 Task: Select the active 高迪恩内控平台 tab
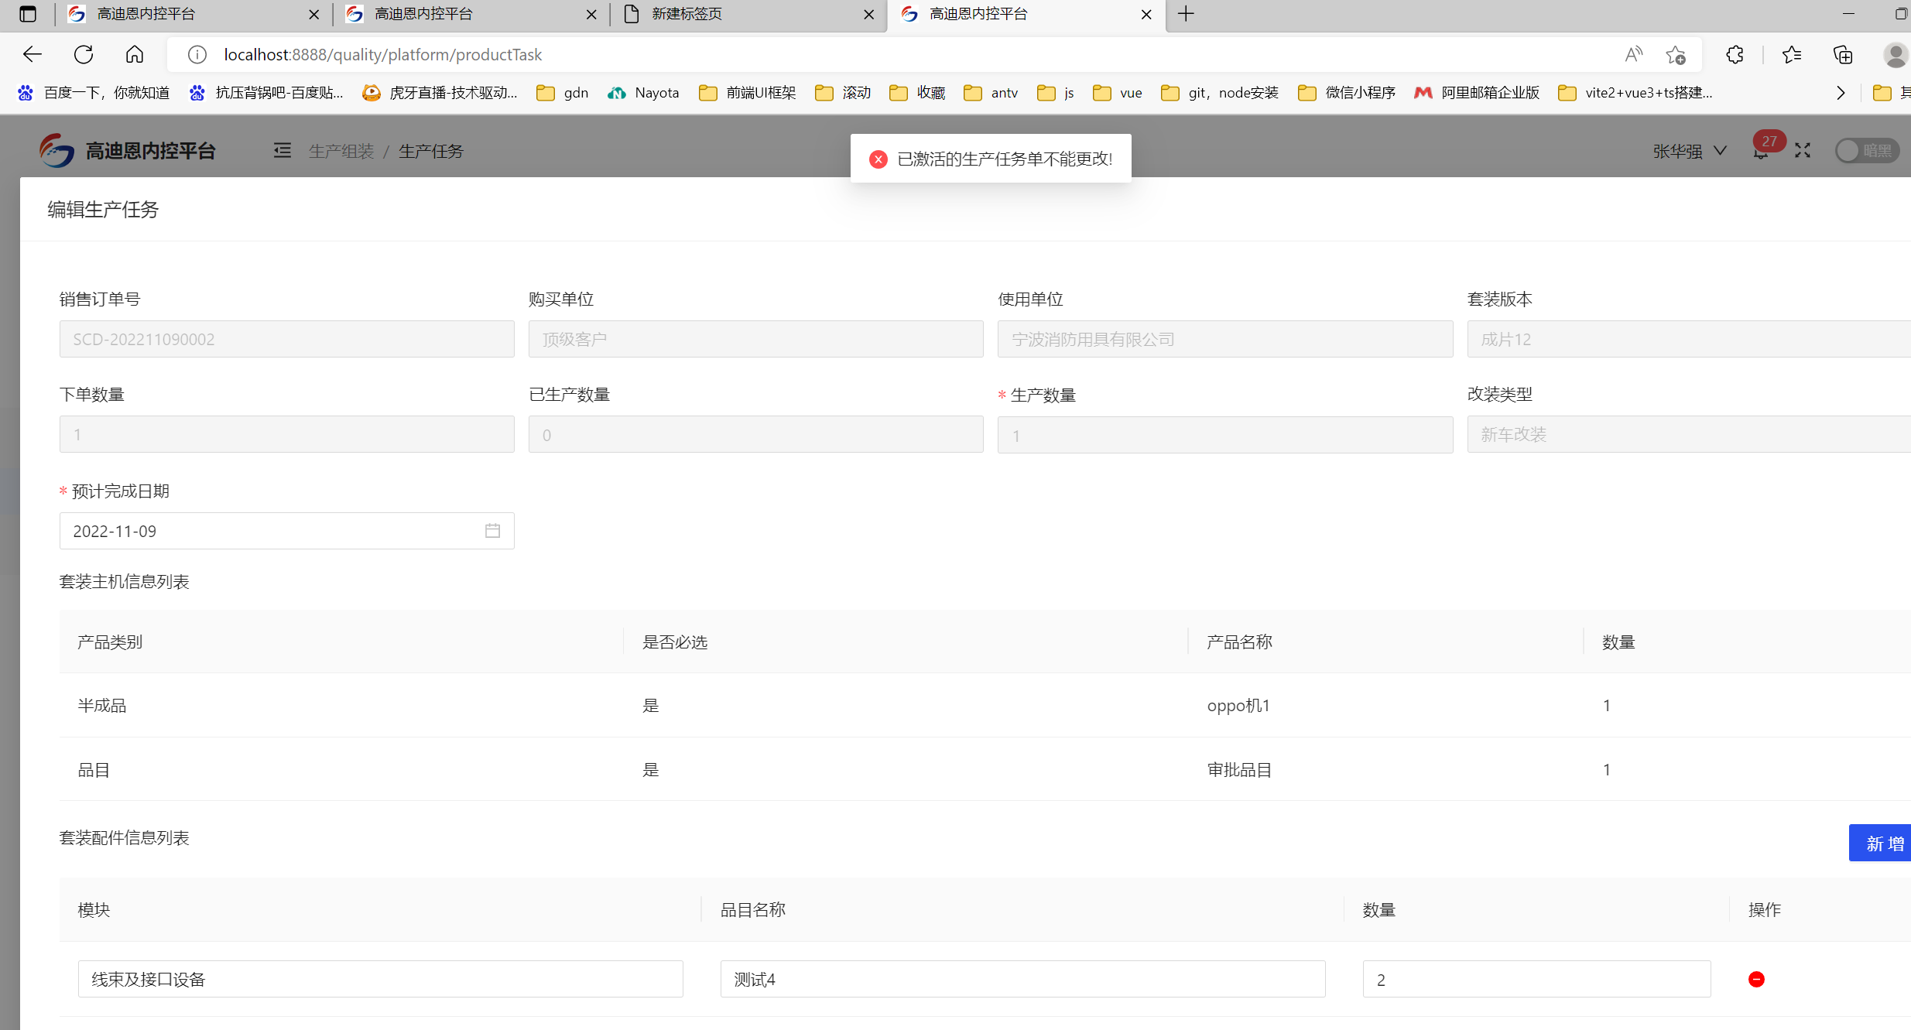[x=1026, y=14]
